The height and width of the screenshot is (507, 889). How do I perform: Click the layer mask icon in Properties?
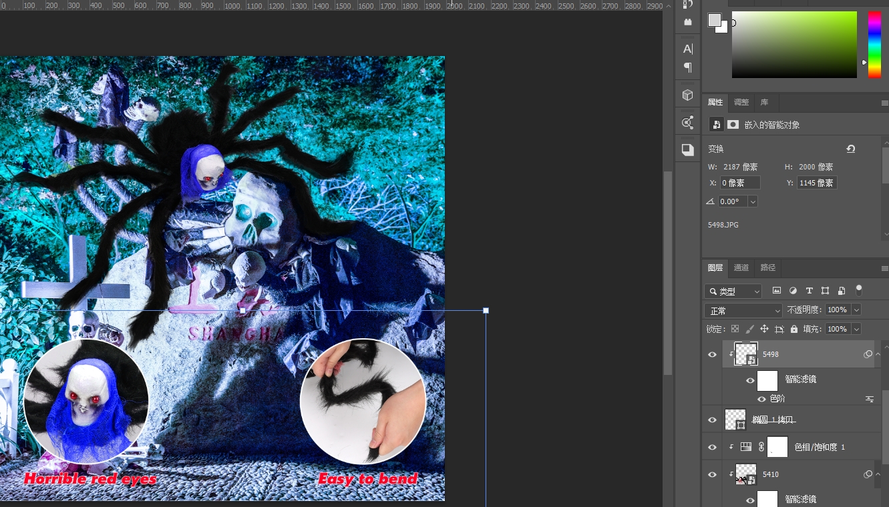point(733,125)
